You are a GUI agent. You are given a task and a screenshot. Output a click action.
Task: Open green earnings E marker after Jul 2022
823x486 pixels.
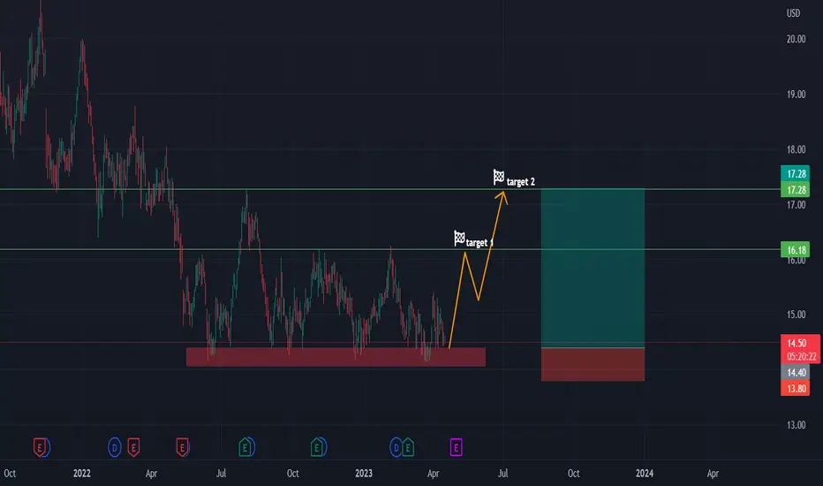245,448
